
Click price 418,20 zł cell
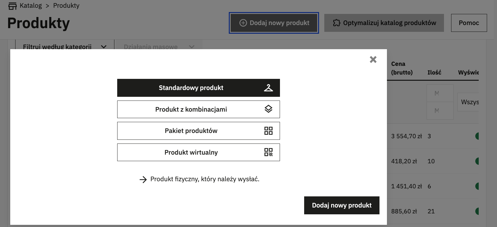point(404,161)
